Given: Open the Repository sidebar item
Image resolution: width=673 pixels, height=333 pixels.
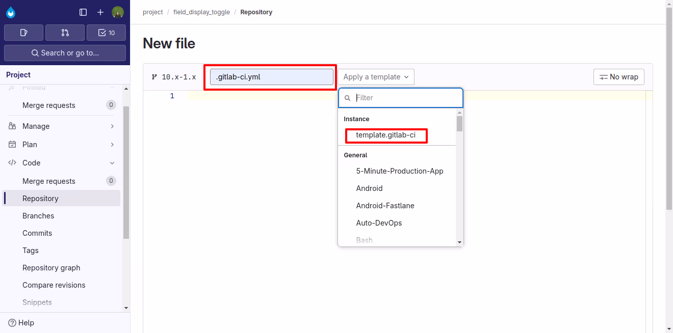Looking at the screenshot, I should tap(61, 199).
